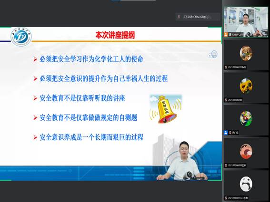Click the blue user badge on third participant tile

226,133
